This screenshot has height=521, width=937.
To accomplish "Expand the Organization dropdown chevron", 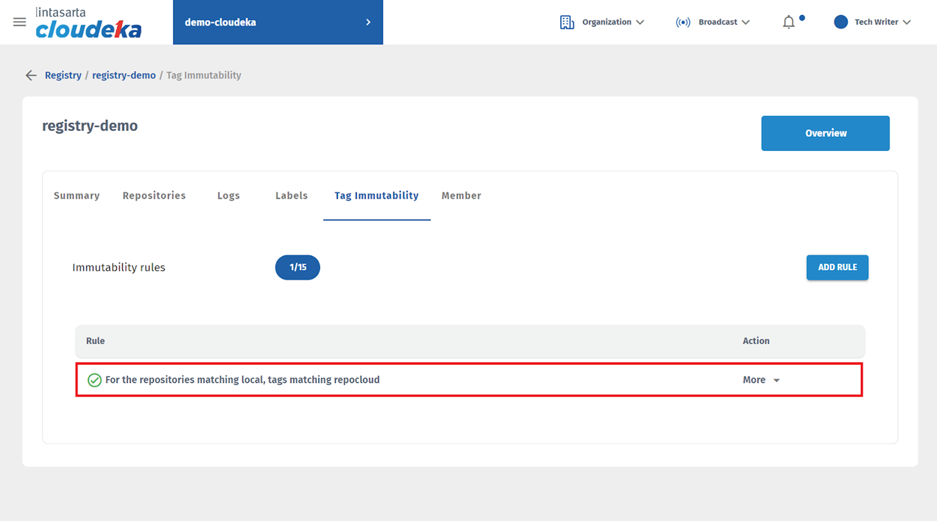I will [640, 23].
